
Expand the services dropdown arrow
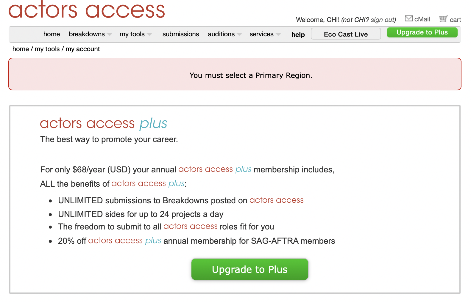click(278, 34)
